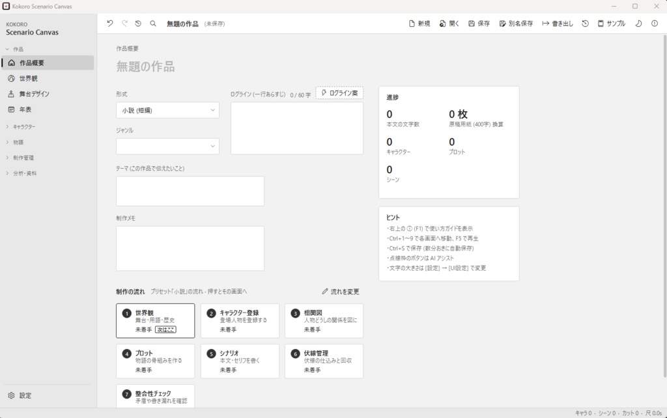Select 作品概要 in sidebar
This screenshot has width=667, height=418.
(x=48, y=63)
